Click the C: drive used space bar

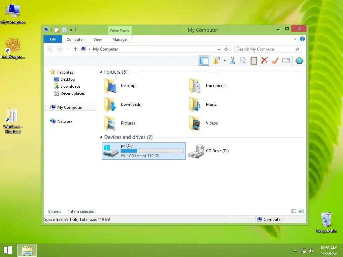coord(152,151)
